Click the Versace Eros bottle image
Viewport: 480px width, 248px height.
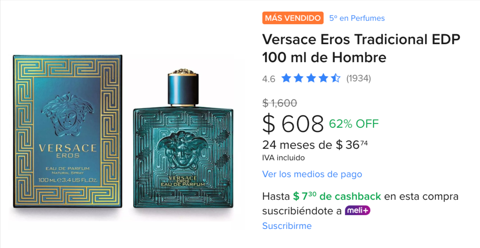(x=183, y=139)
